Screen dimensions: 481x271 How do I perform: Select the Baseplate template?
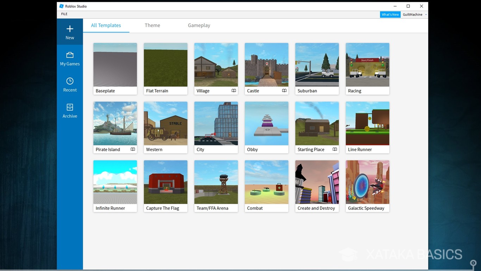115,65
